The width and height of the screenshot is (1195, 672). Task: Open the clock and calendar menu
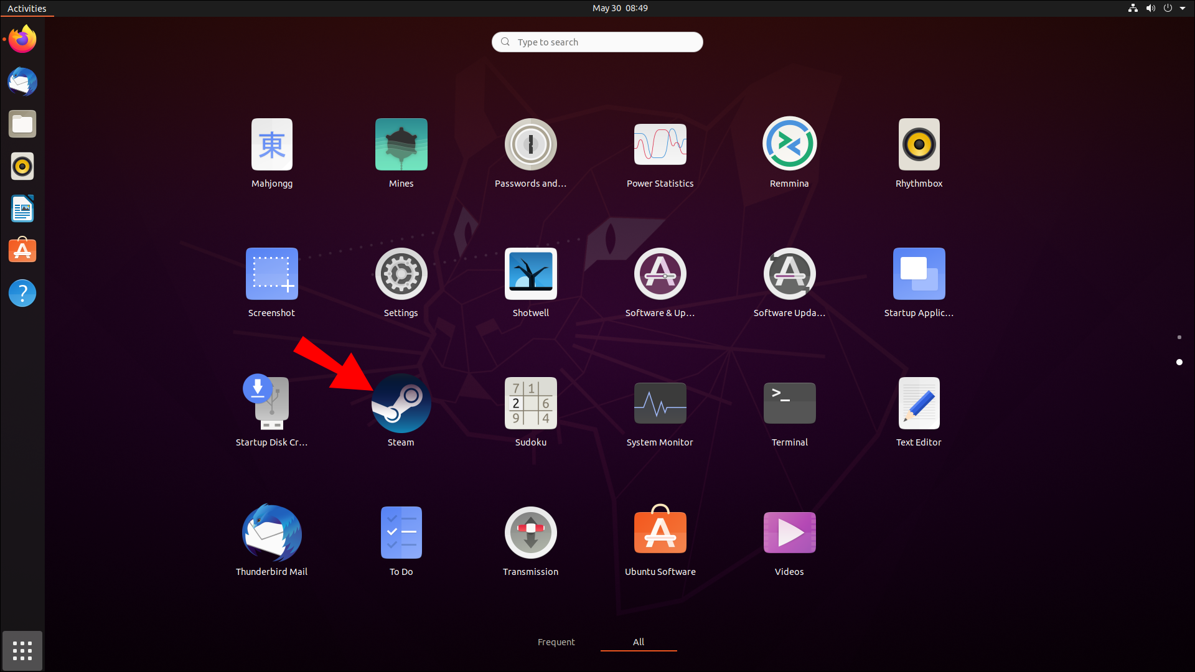pos(620,8)
